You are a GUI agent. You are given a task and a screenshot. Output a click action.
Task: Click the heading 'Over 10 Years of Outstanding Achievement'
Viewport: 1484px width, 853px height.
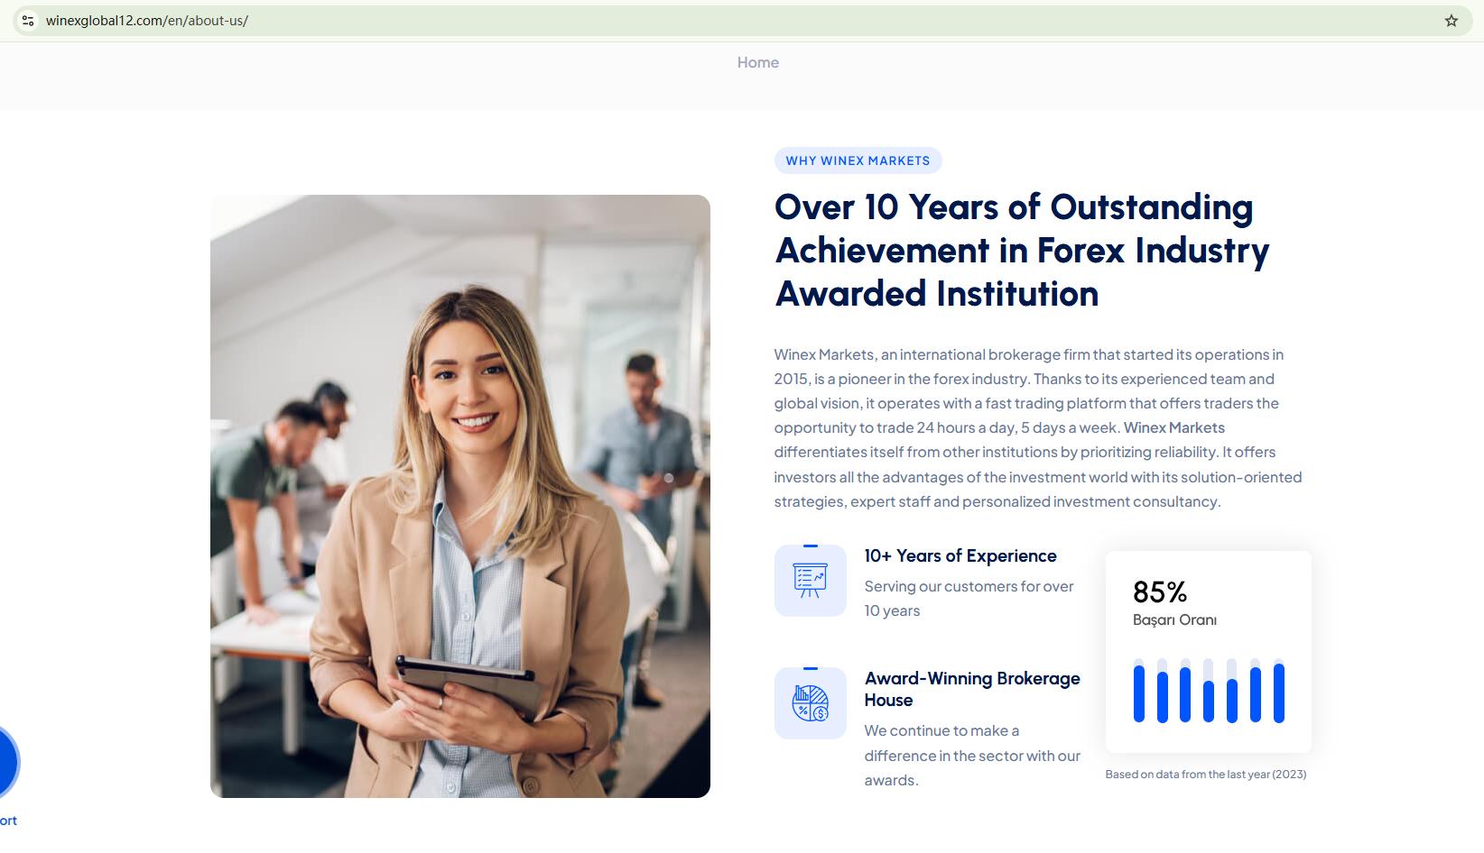[1022, 250]
